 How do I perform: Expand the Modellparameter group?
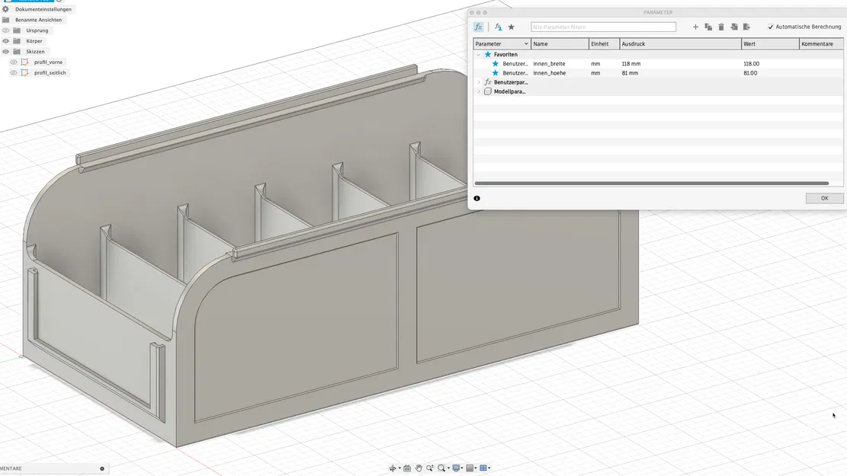pos(479,91)
